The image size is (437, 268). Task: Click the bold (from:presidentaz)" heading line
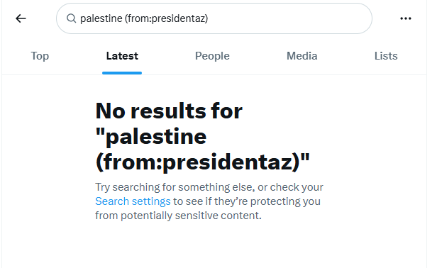pyautogui.click(x=203, y=162)
